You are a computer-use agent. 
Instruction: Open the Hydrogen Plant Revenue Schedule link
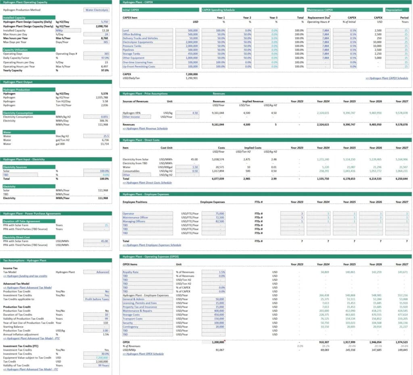pos(145,129)
